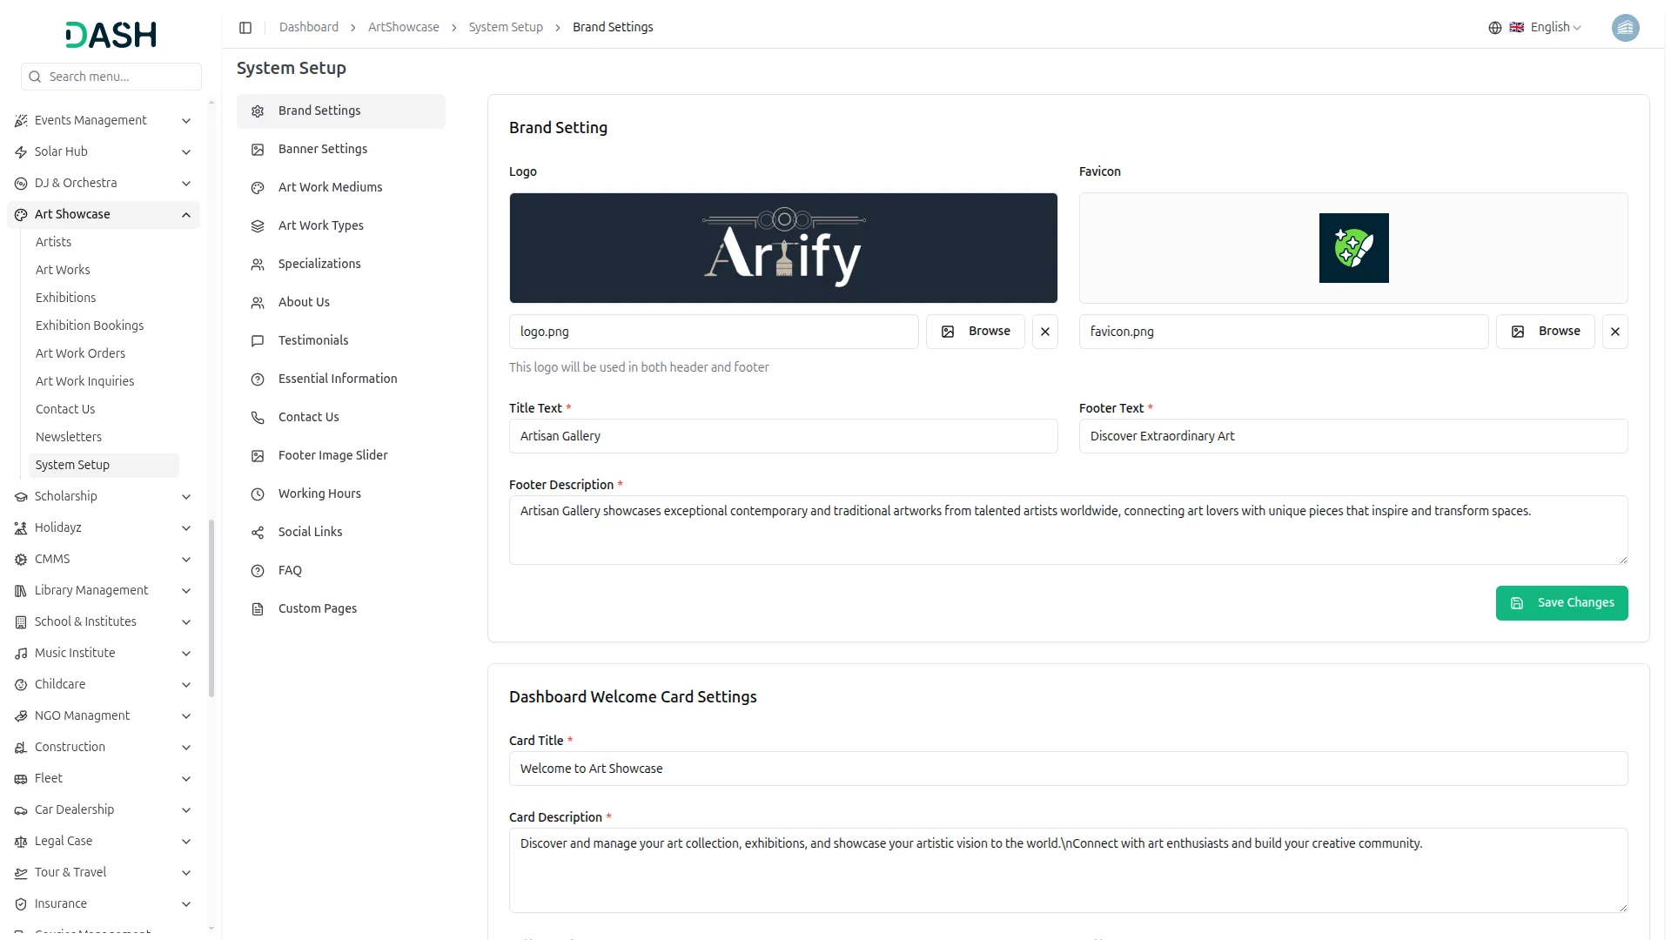Browse for a new logo file
The width and height of the screenshot is (1671, 940).
point(975,332)
